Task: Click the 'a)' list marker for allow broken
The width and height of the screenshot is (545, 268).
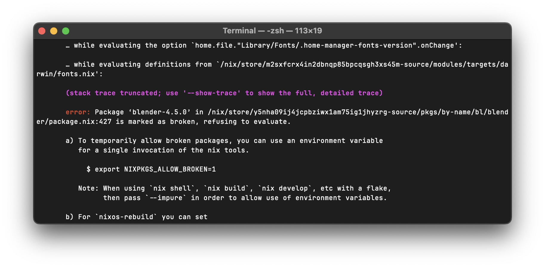Action: pyautogui.click(x=70, y=141)
